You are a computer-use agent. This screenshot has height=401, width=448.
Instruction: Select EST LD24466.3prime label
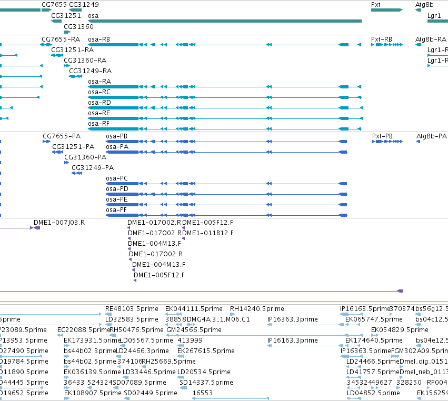(x=142, y=351)
